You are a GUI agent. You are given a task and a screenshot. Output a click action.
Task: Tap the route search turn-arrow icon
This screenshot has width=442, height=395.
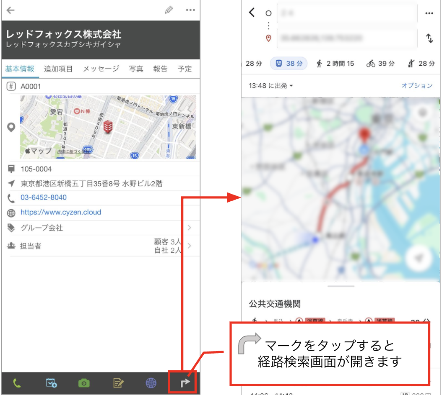point(185,383)
